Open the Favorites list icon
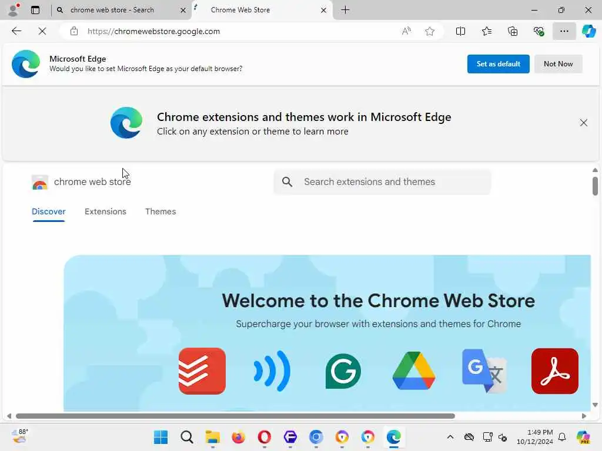The image size is (602, 451). (x=486, y=31)
